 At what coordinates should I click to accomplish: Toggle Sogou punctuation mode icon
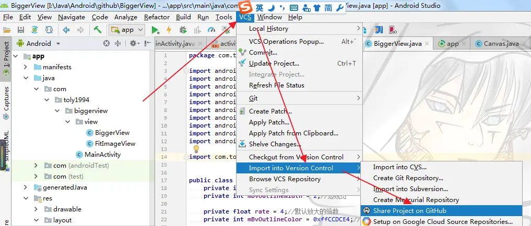[282, 7]
